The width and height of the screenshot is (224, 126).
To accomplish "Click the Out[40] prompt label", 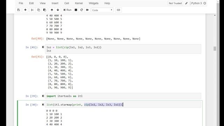I will point(37,38).
